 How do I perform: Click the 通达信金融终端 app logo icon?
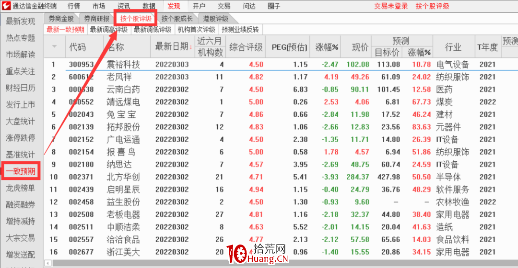pyautogui.click(x=6, y=6)
